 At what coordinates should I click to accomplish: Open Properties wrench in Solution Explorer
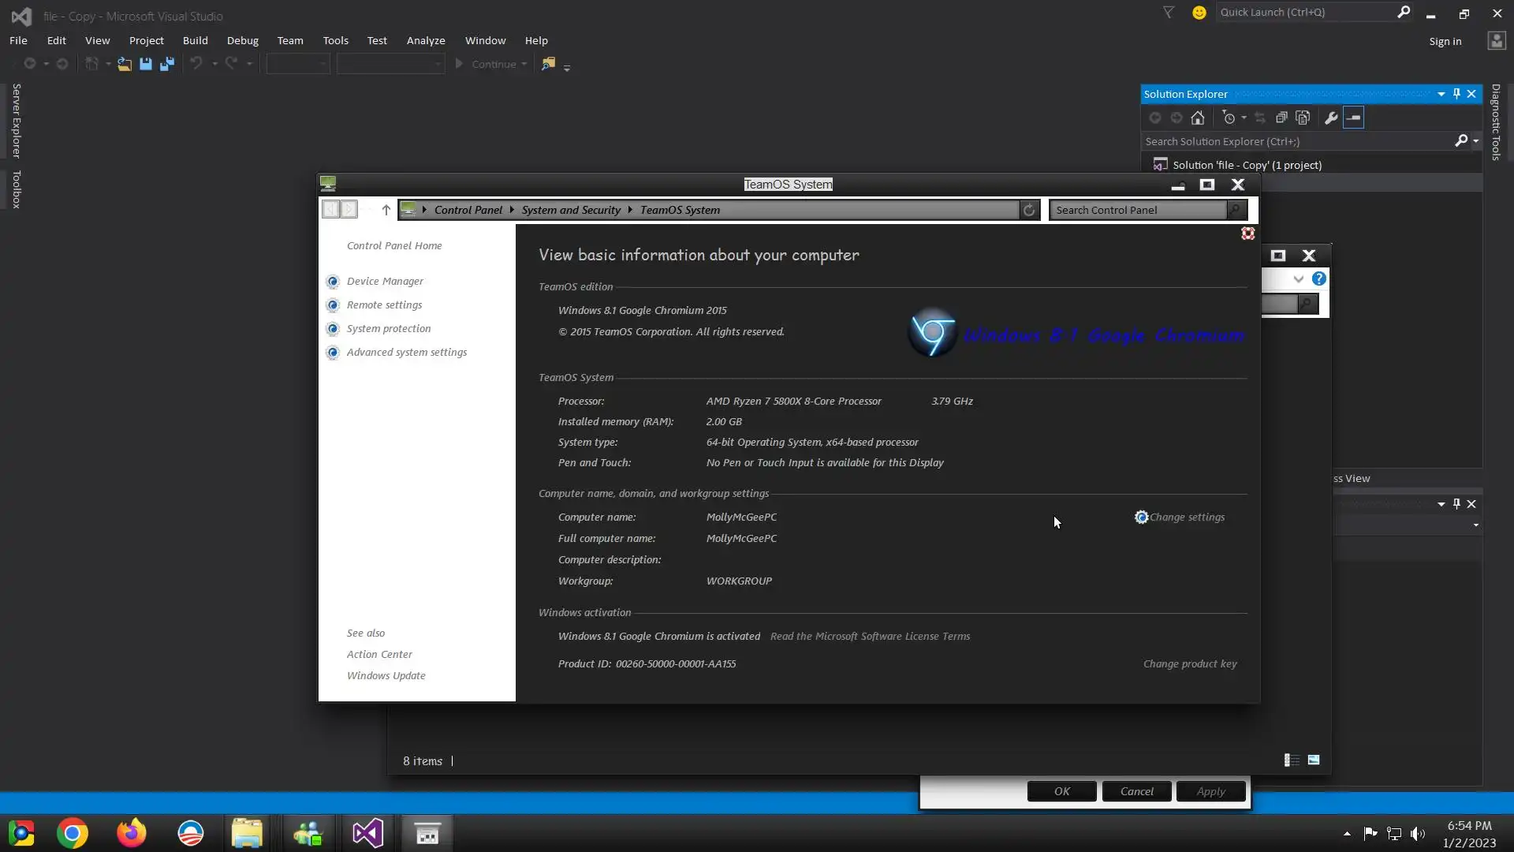click(1331, 118)
